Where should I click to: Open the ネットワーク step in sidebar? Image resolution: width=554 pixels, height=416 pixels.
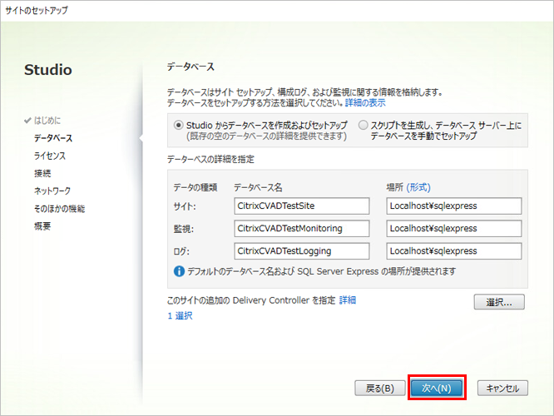pyautogui.click(x=52, y=191)
